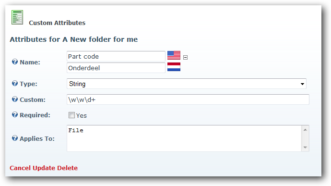The height and width of the screenshot is (186, 331).
Task: Open help icon next to Required
Action: click(x=15, y=115)
